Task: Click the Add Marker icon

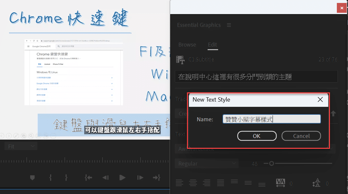Action: 32,178
